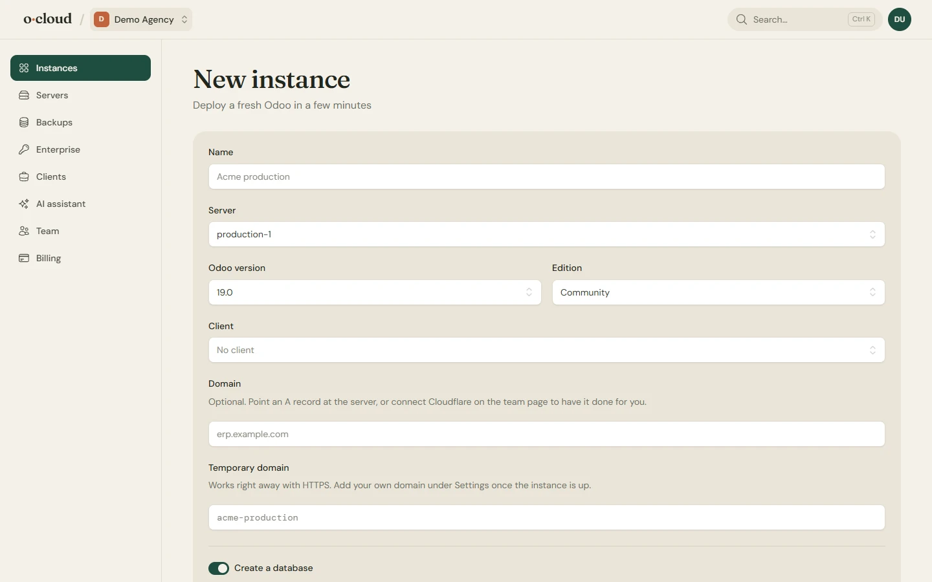Image resolution: width=932 pixels, height=582 pixels.
Task: Go to the Team page
Action: point(80,231)
